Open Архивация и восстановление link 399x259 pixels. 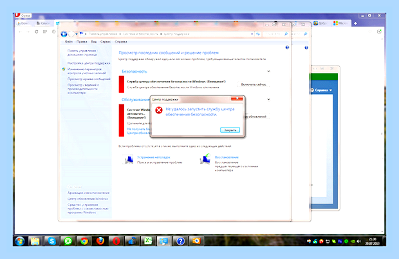click(88, 193)
